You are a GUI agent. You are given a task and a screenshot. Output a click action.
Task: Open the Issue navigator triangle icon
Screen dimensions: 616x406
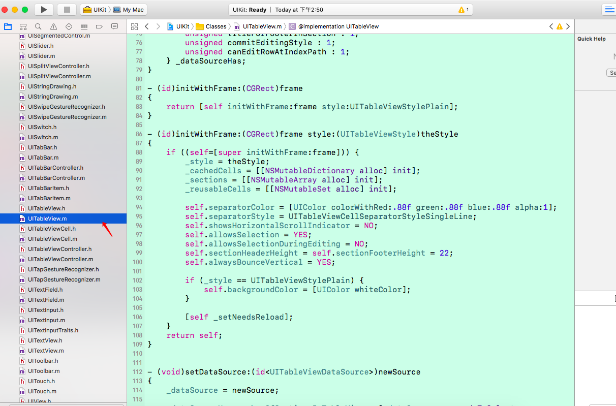pos(53,26)
